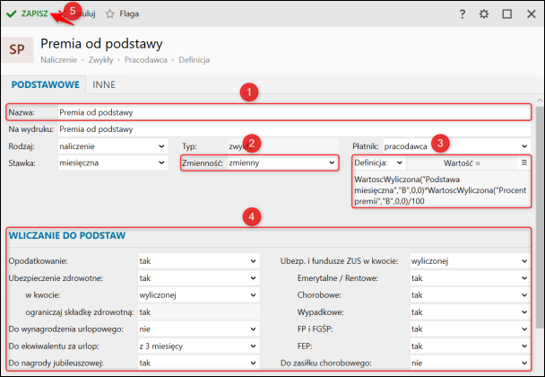Open the hamburger menu beside Wartość
This screenshot has height=377, width=545.
tap(524, 162)
